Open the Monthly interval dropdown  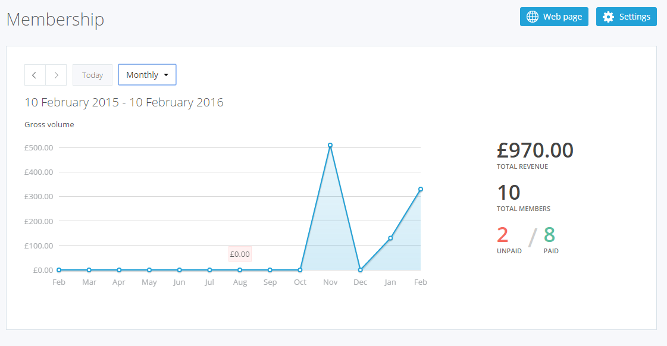[x=146, y=75]
